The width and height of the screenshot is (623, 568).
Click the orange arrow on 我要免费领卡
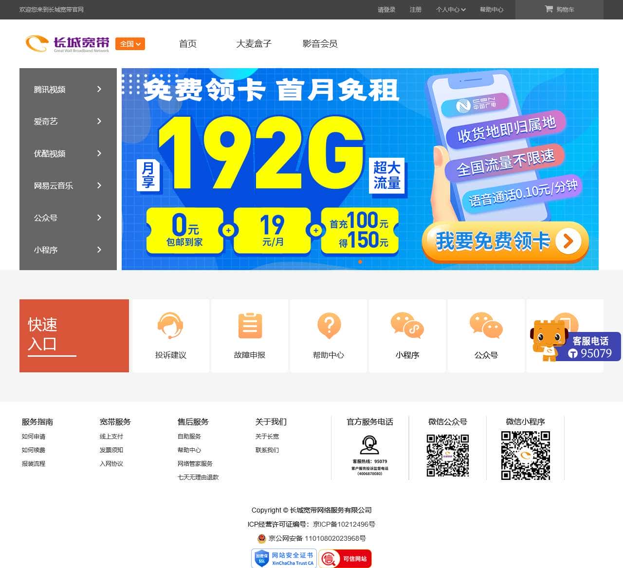point(568,241)
